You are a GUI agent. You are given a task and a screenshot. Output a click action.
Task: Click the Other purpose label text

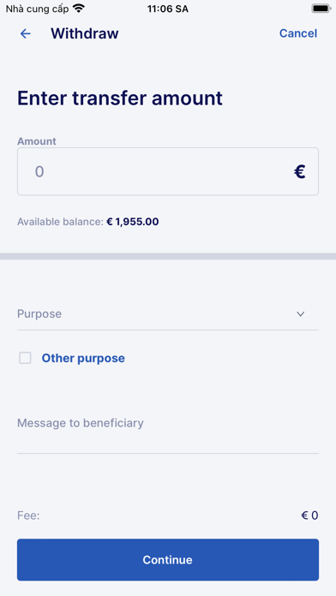click(x=83, y=358)
